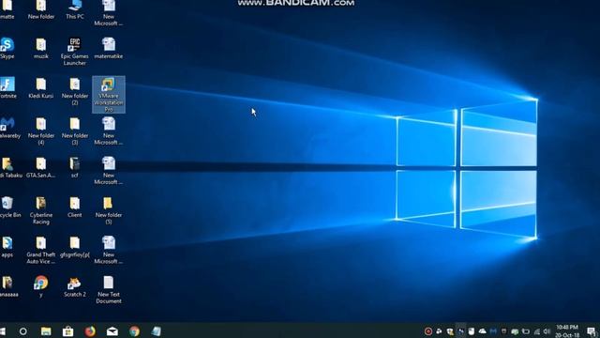Launch Firefox from the taskbar
The width and height of the screenshot is (600, 338).
pos(90,331)
